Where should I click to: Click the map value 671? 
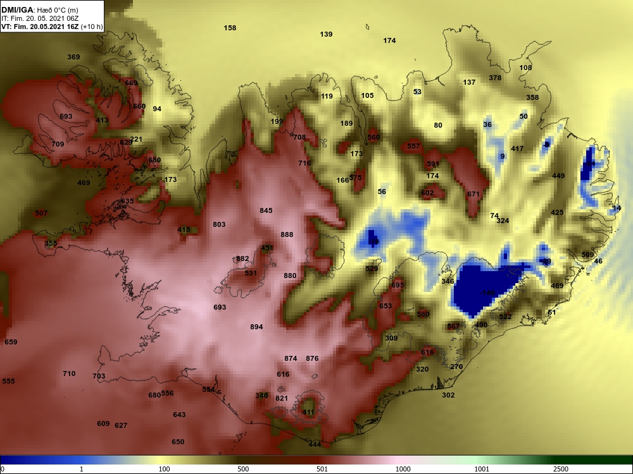[x=473, y=194]
